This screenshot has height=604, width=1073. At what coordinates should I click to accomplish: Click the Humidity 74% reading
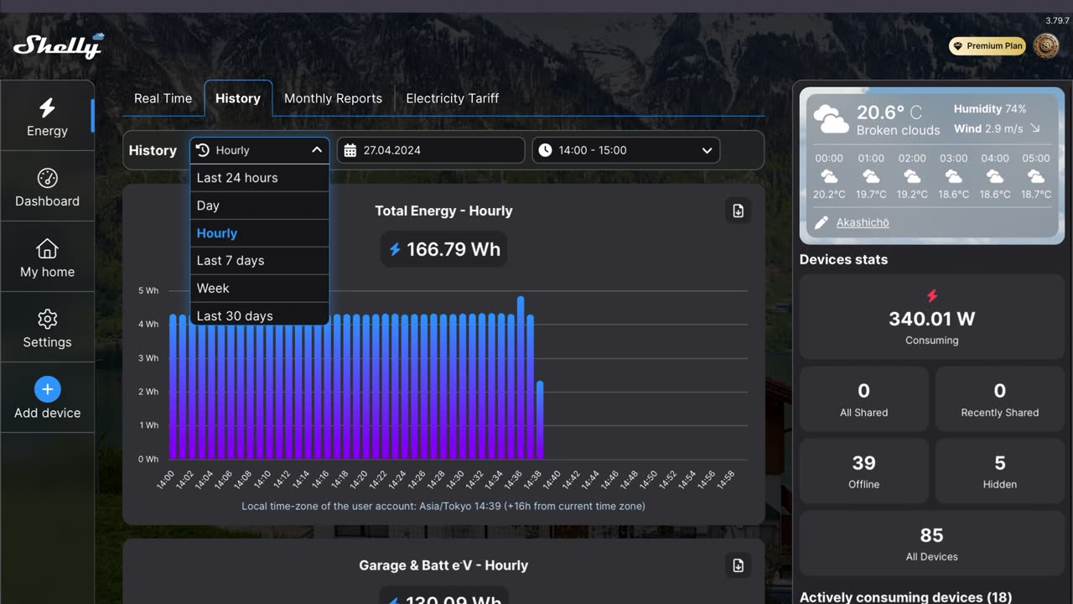tap(989, 109)
